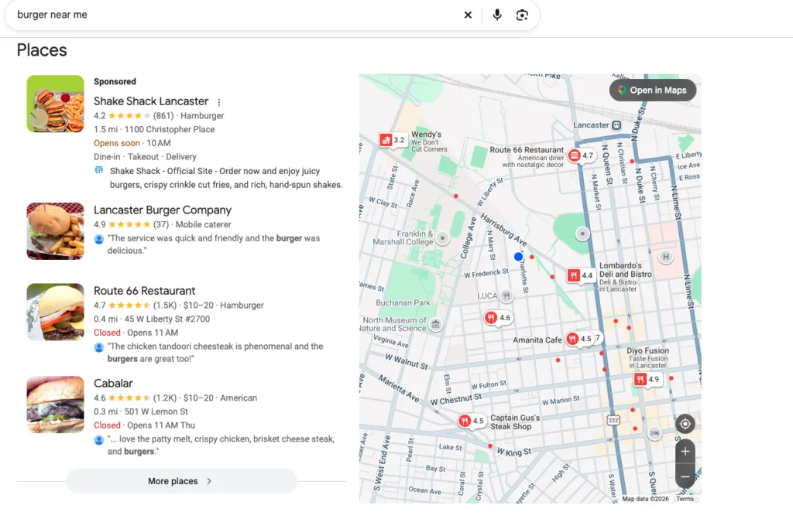Open Cabalar listing title

(113, 383)
